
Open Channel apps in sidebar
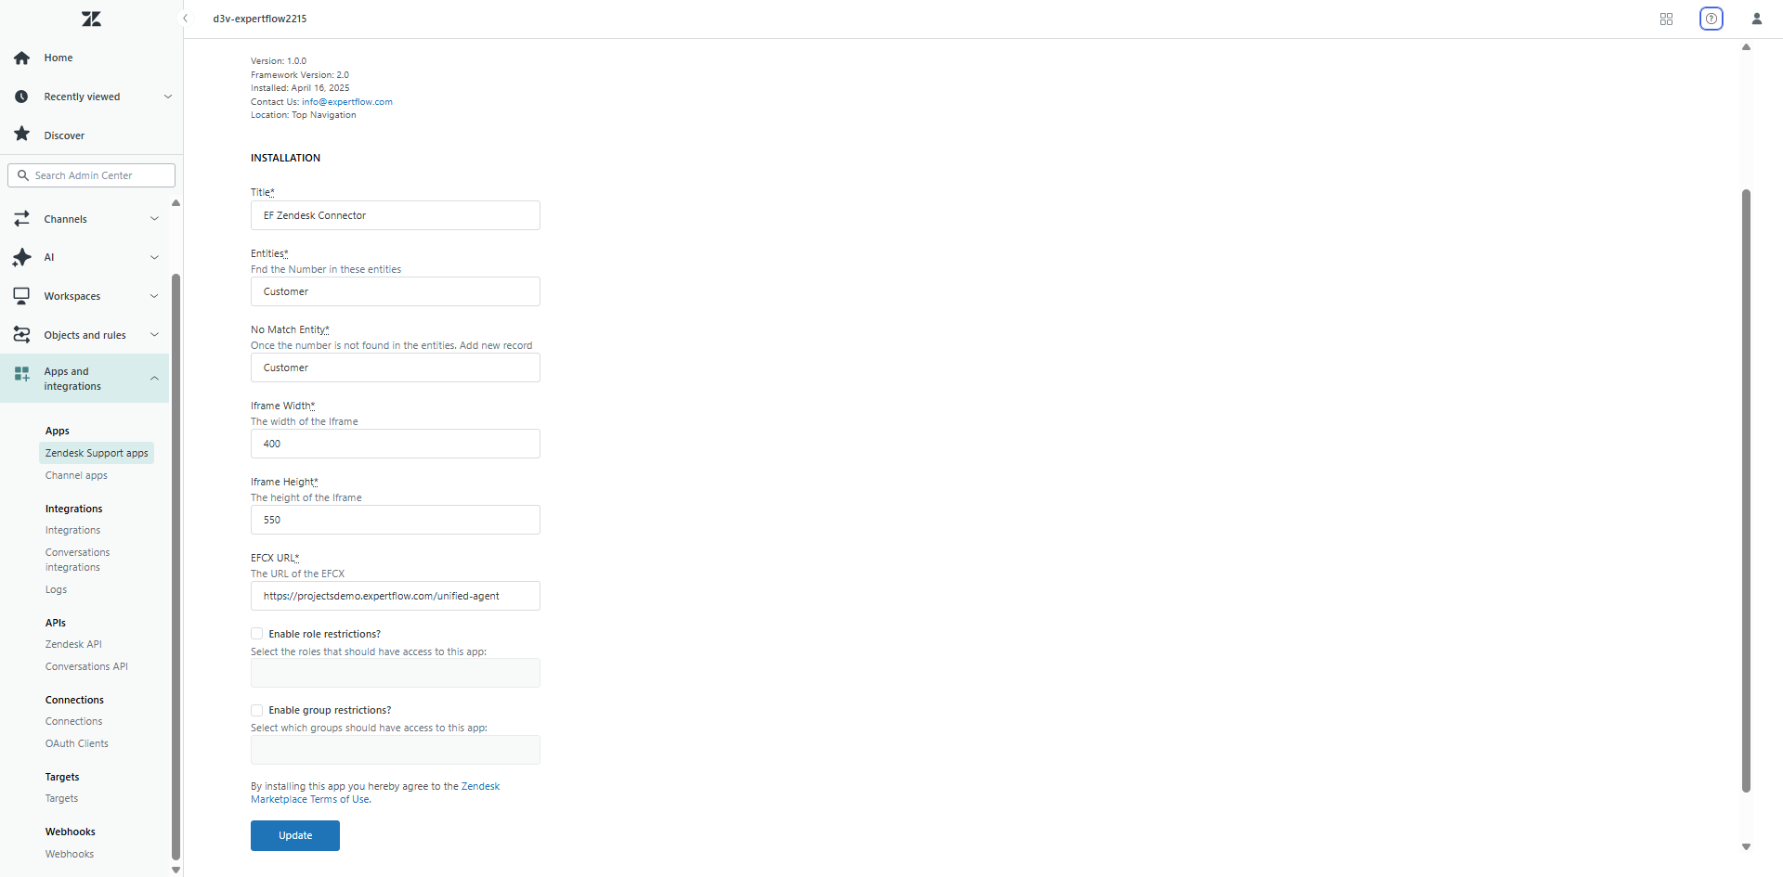coord(76,475)
